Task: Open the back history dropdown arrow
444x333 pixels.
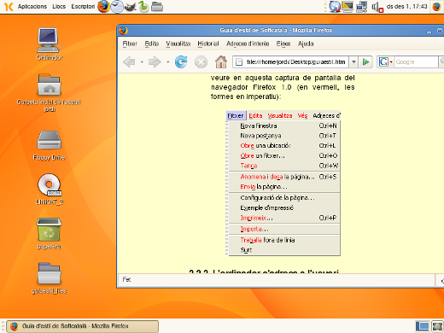Action: (x=142, y=62)
